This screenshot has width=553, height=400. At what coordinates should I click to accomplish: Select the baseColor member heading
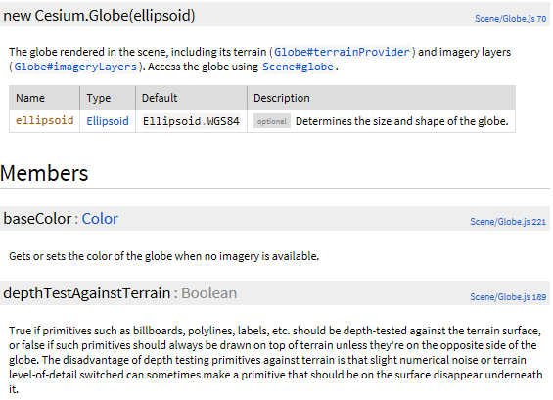(x=37, y=219)
